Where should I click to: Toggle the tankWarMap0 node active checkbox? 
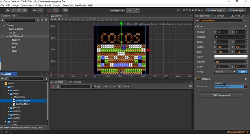(197, 21)
